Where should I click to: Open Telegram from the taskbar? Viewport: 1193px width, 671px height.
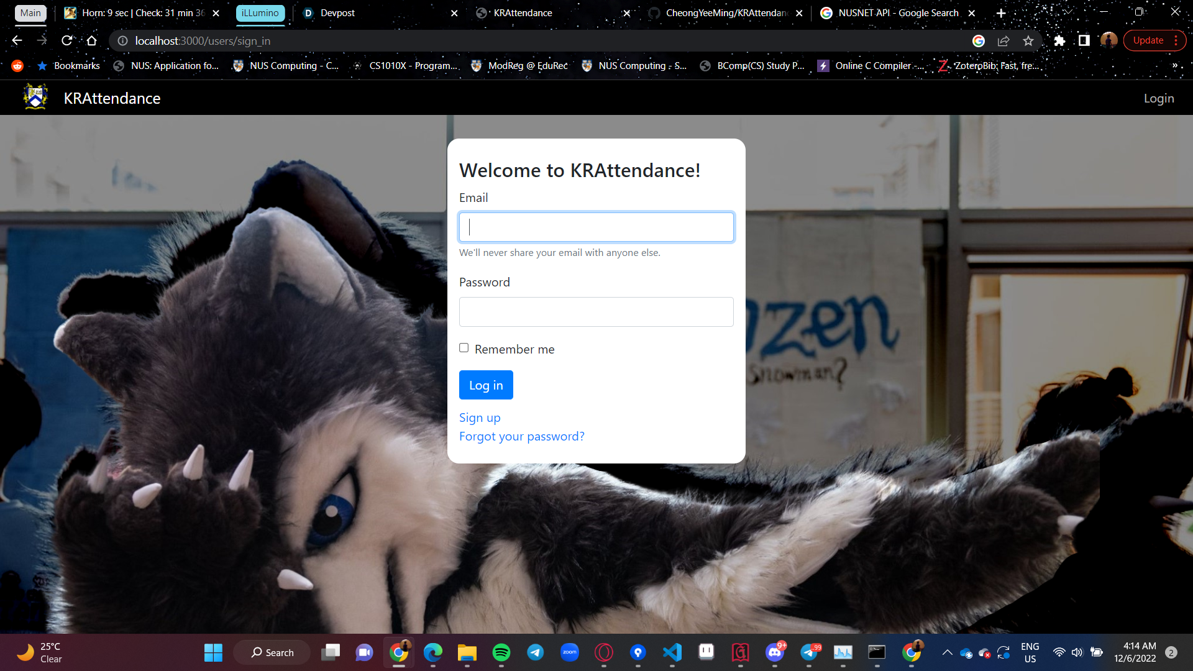pos(535,652)
